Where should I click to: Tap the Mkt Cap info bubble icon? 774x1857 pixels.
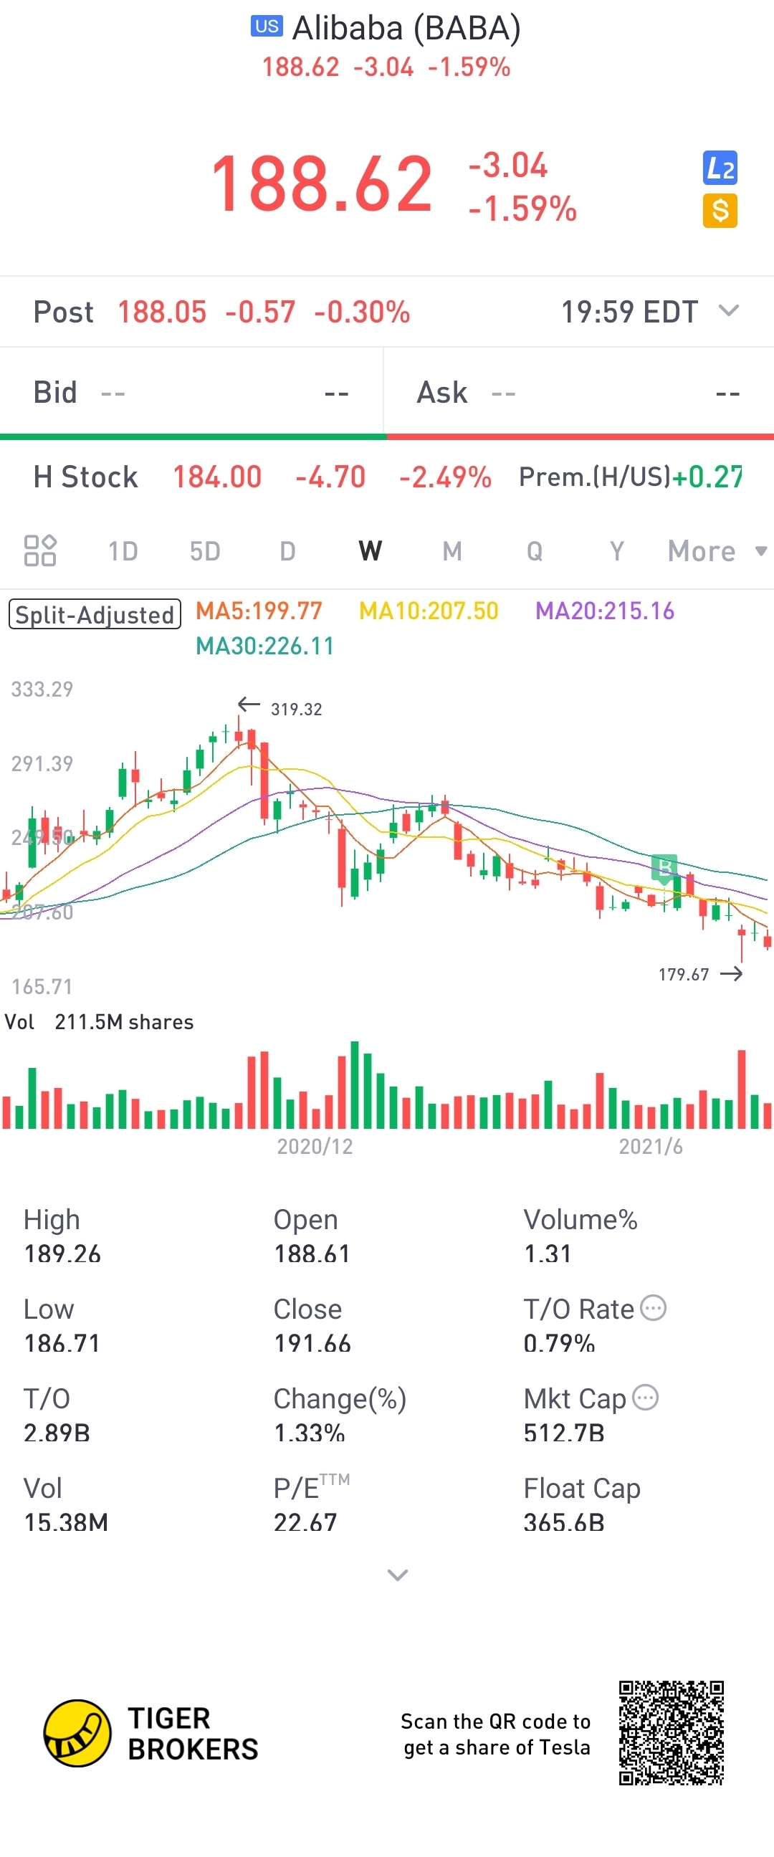click(645, 1397)
